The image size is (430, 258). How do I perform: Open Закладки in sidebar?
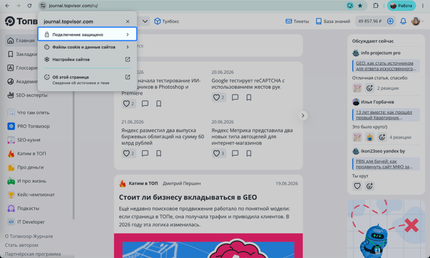tap(23, 54)
